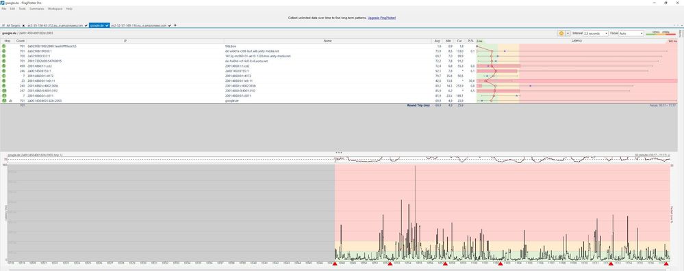
Task: Sort by the Min column header
Action: [x=448, y=41]
